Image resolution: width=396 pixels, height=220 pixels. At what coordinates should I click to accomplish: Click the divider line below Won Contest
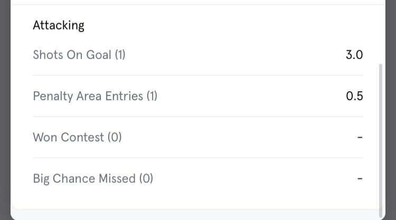pos(197,158)
